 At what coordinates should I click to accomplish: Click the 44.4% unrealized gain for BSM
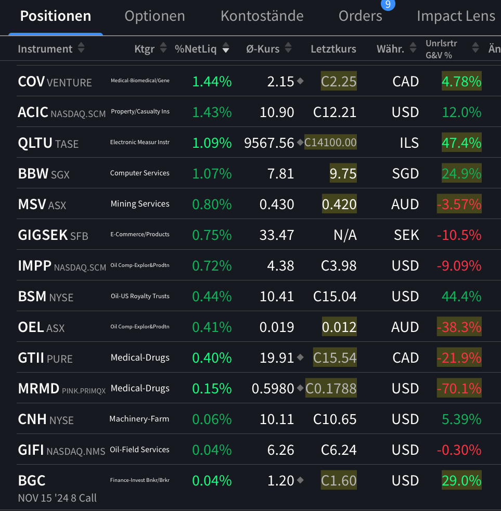(x=461, y=297)
